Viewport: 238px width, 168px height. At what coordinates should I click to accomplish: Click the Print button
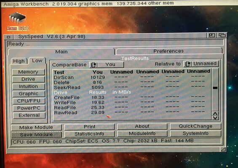click(90, 127)
